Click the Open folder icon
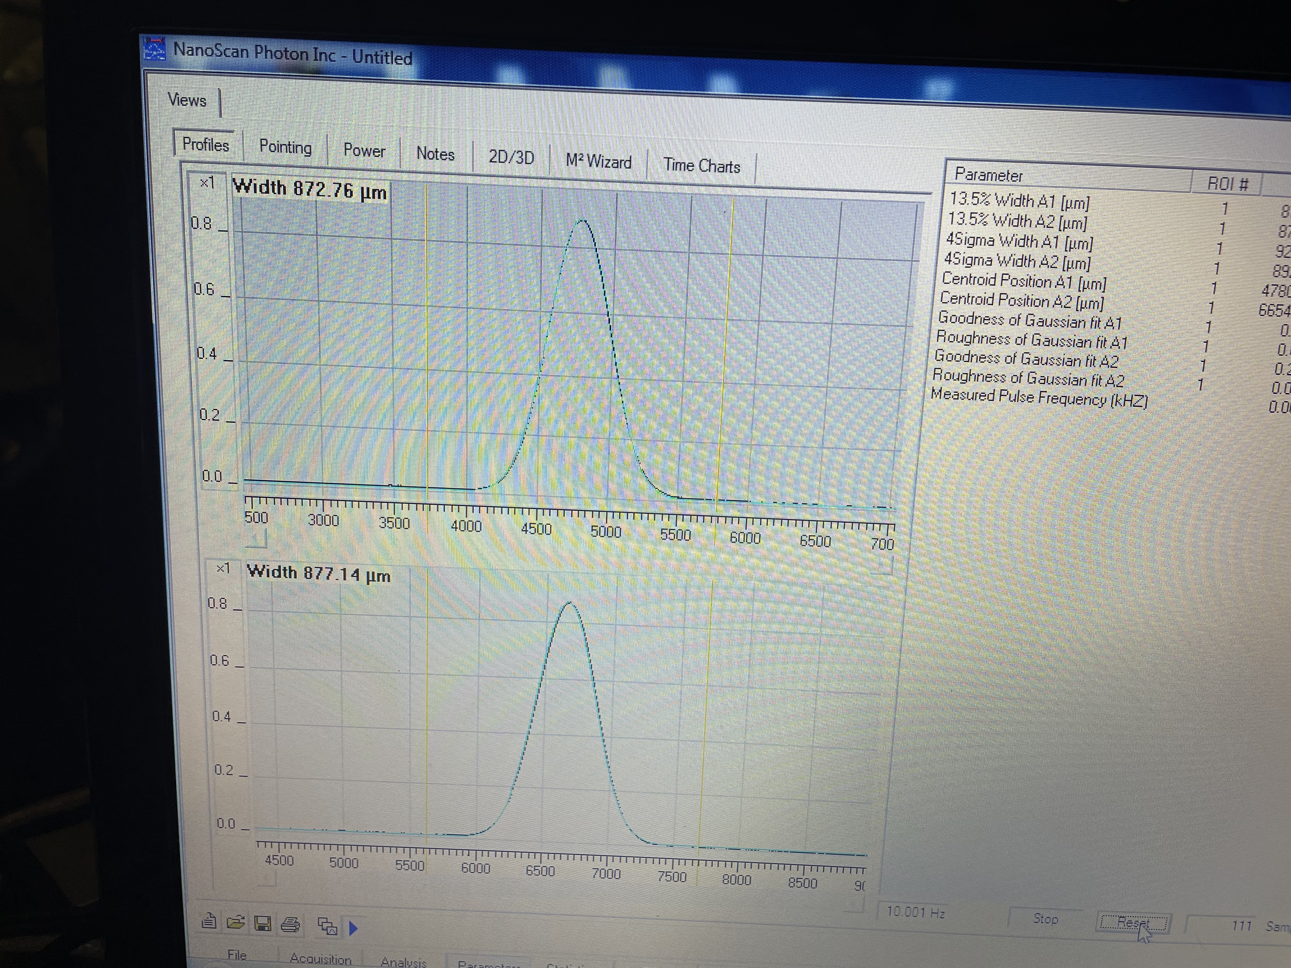1291x968 pixels. [236, 923]
